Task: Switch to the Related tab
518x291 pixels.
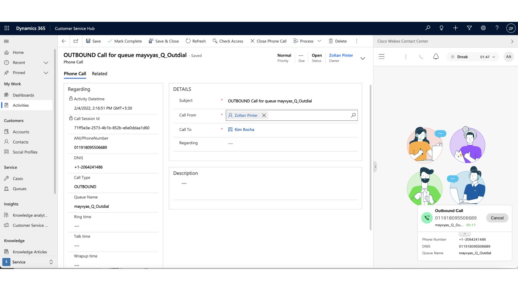Action: [x=100, y=74]
